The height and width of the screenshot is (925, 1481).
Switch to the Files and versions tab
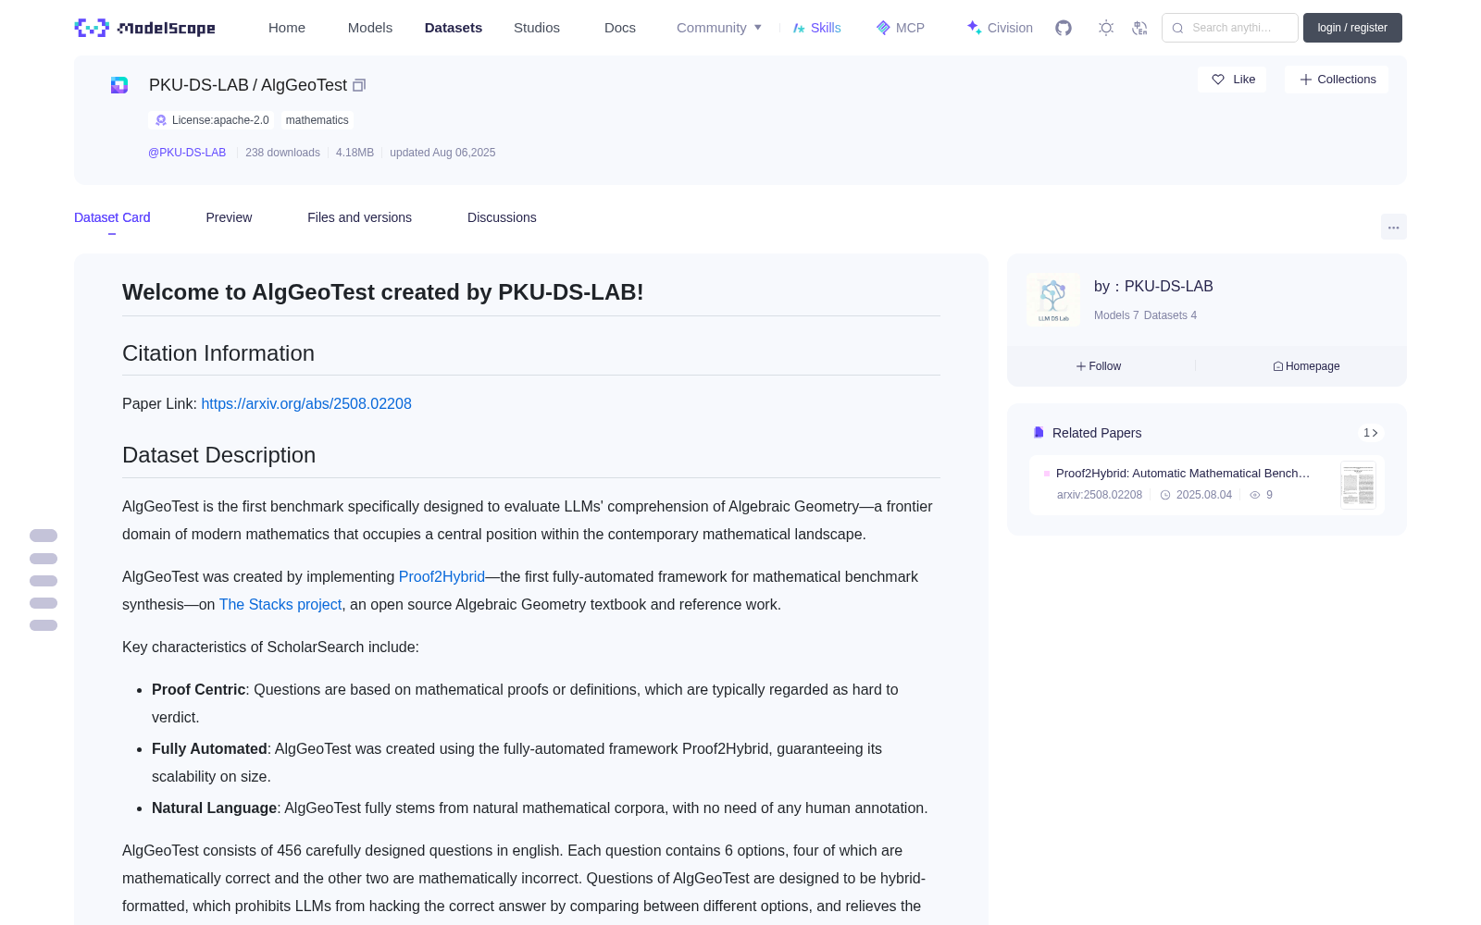[x=359, y=217]
